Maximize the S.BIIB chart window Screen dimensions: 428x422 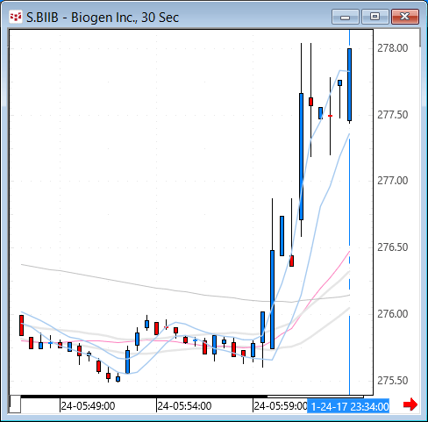375,17
